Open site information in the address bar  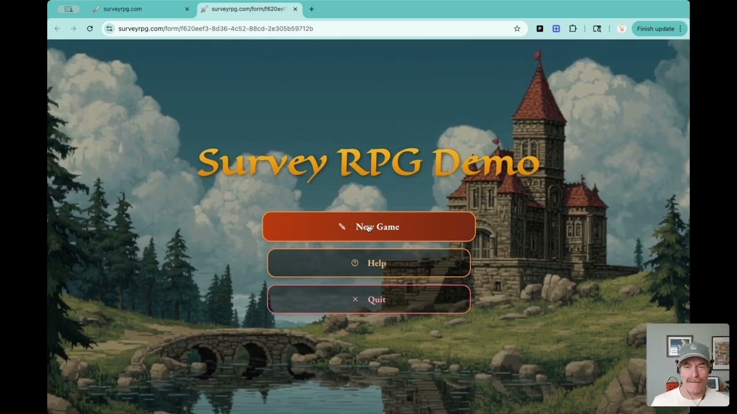click(x=109, y=28)
